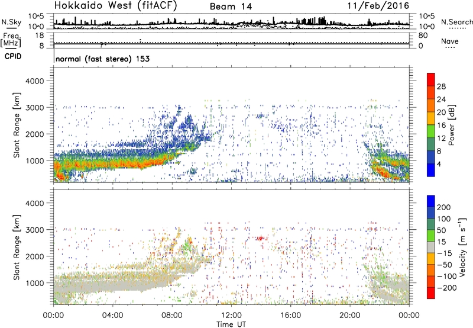The width and height of the screenshot is (473, 328).
Task: Click the "N.Sky" legend label
Action: click(x=11, y=22)
